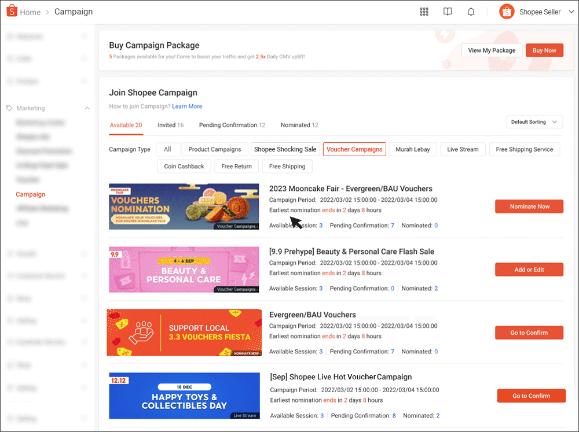Click Nominated 2 for Beauty Flash Sale
The width and height of the screenshot is (579, 432).
[419, 289]
